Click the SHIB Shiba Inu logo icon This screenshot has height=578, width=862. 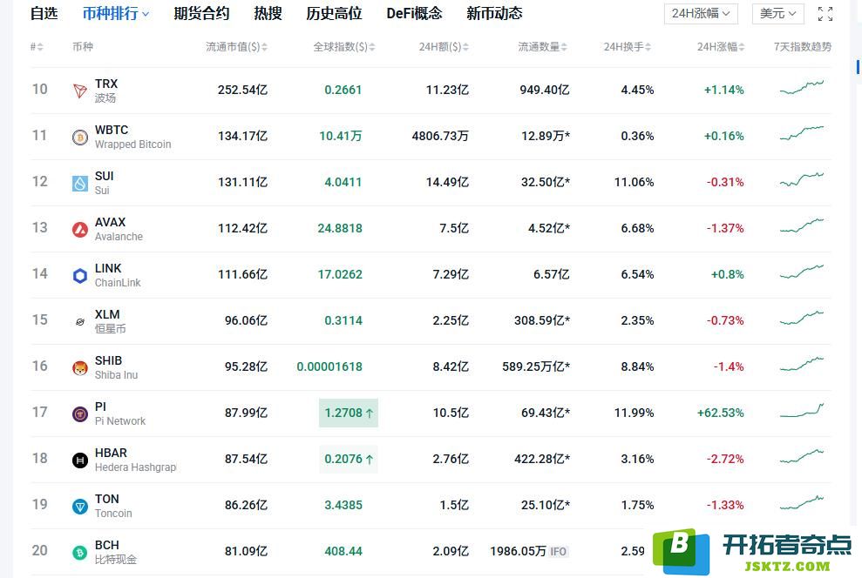[80, 367]
